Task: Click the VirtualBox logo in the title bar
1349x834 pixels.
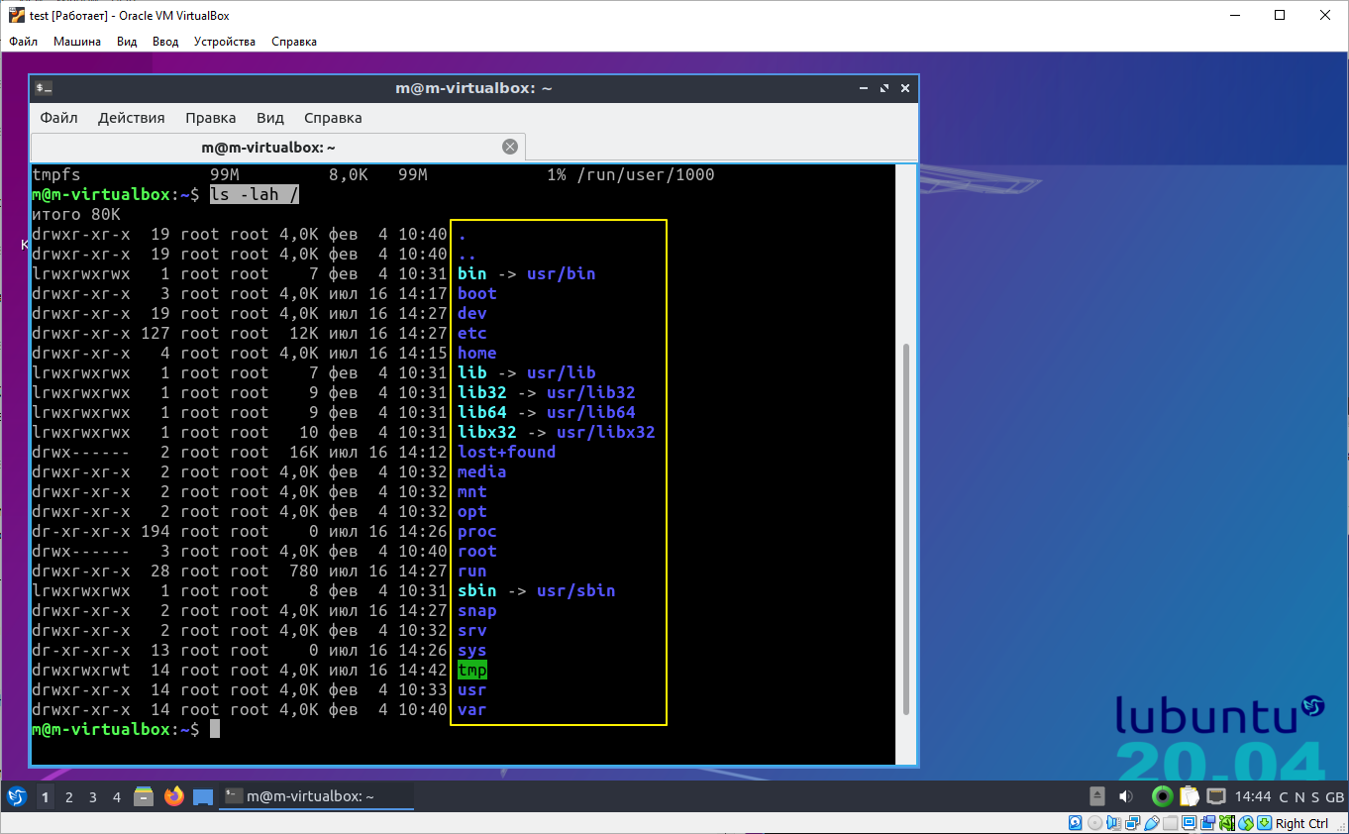Action: coord(16,15)
